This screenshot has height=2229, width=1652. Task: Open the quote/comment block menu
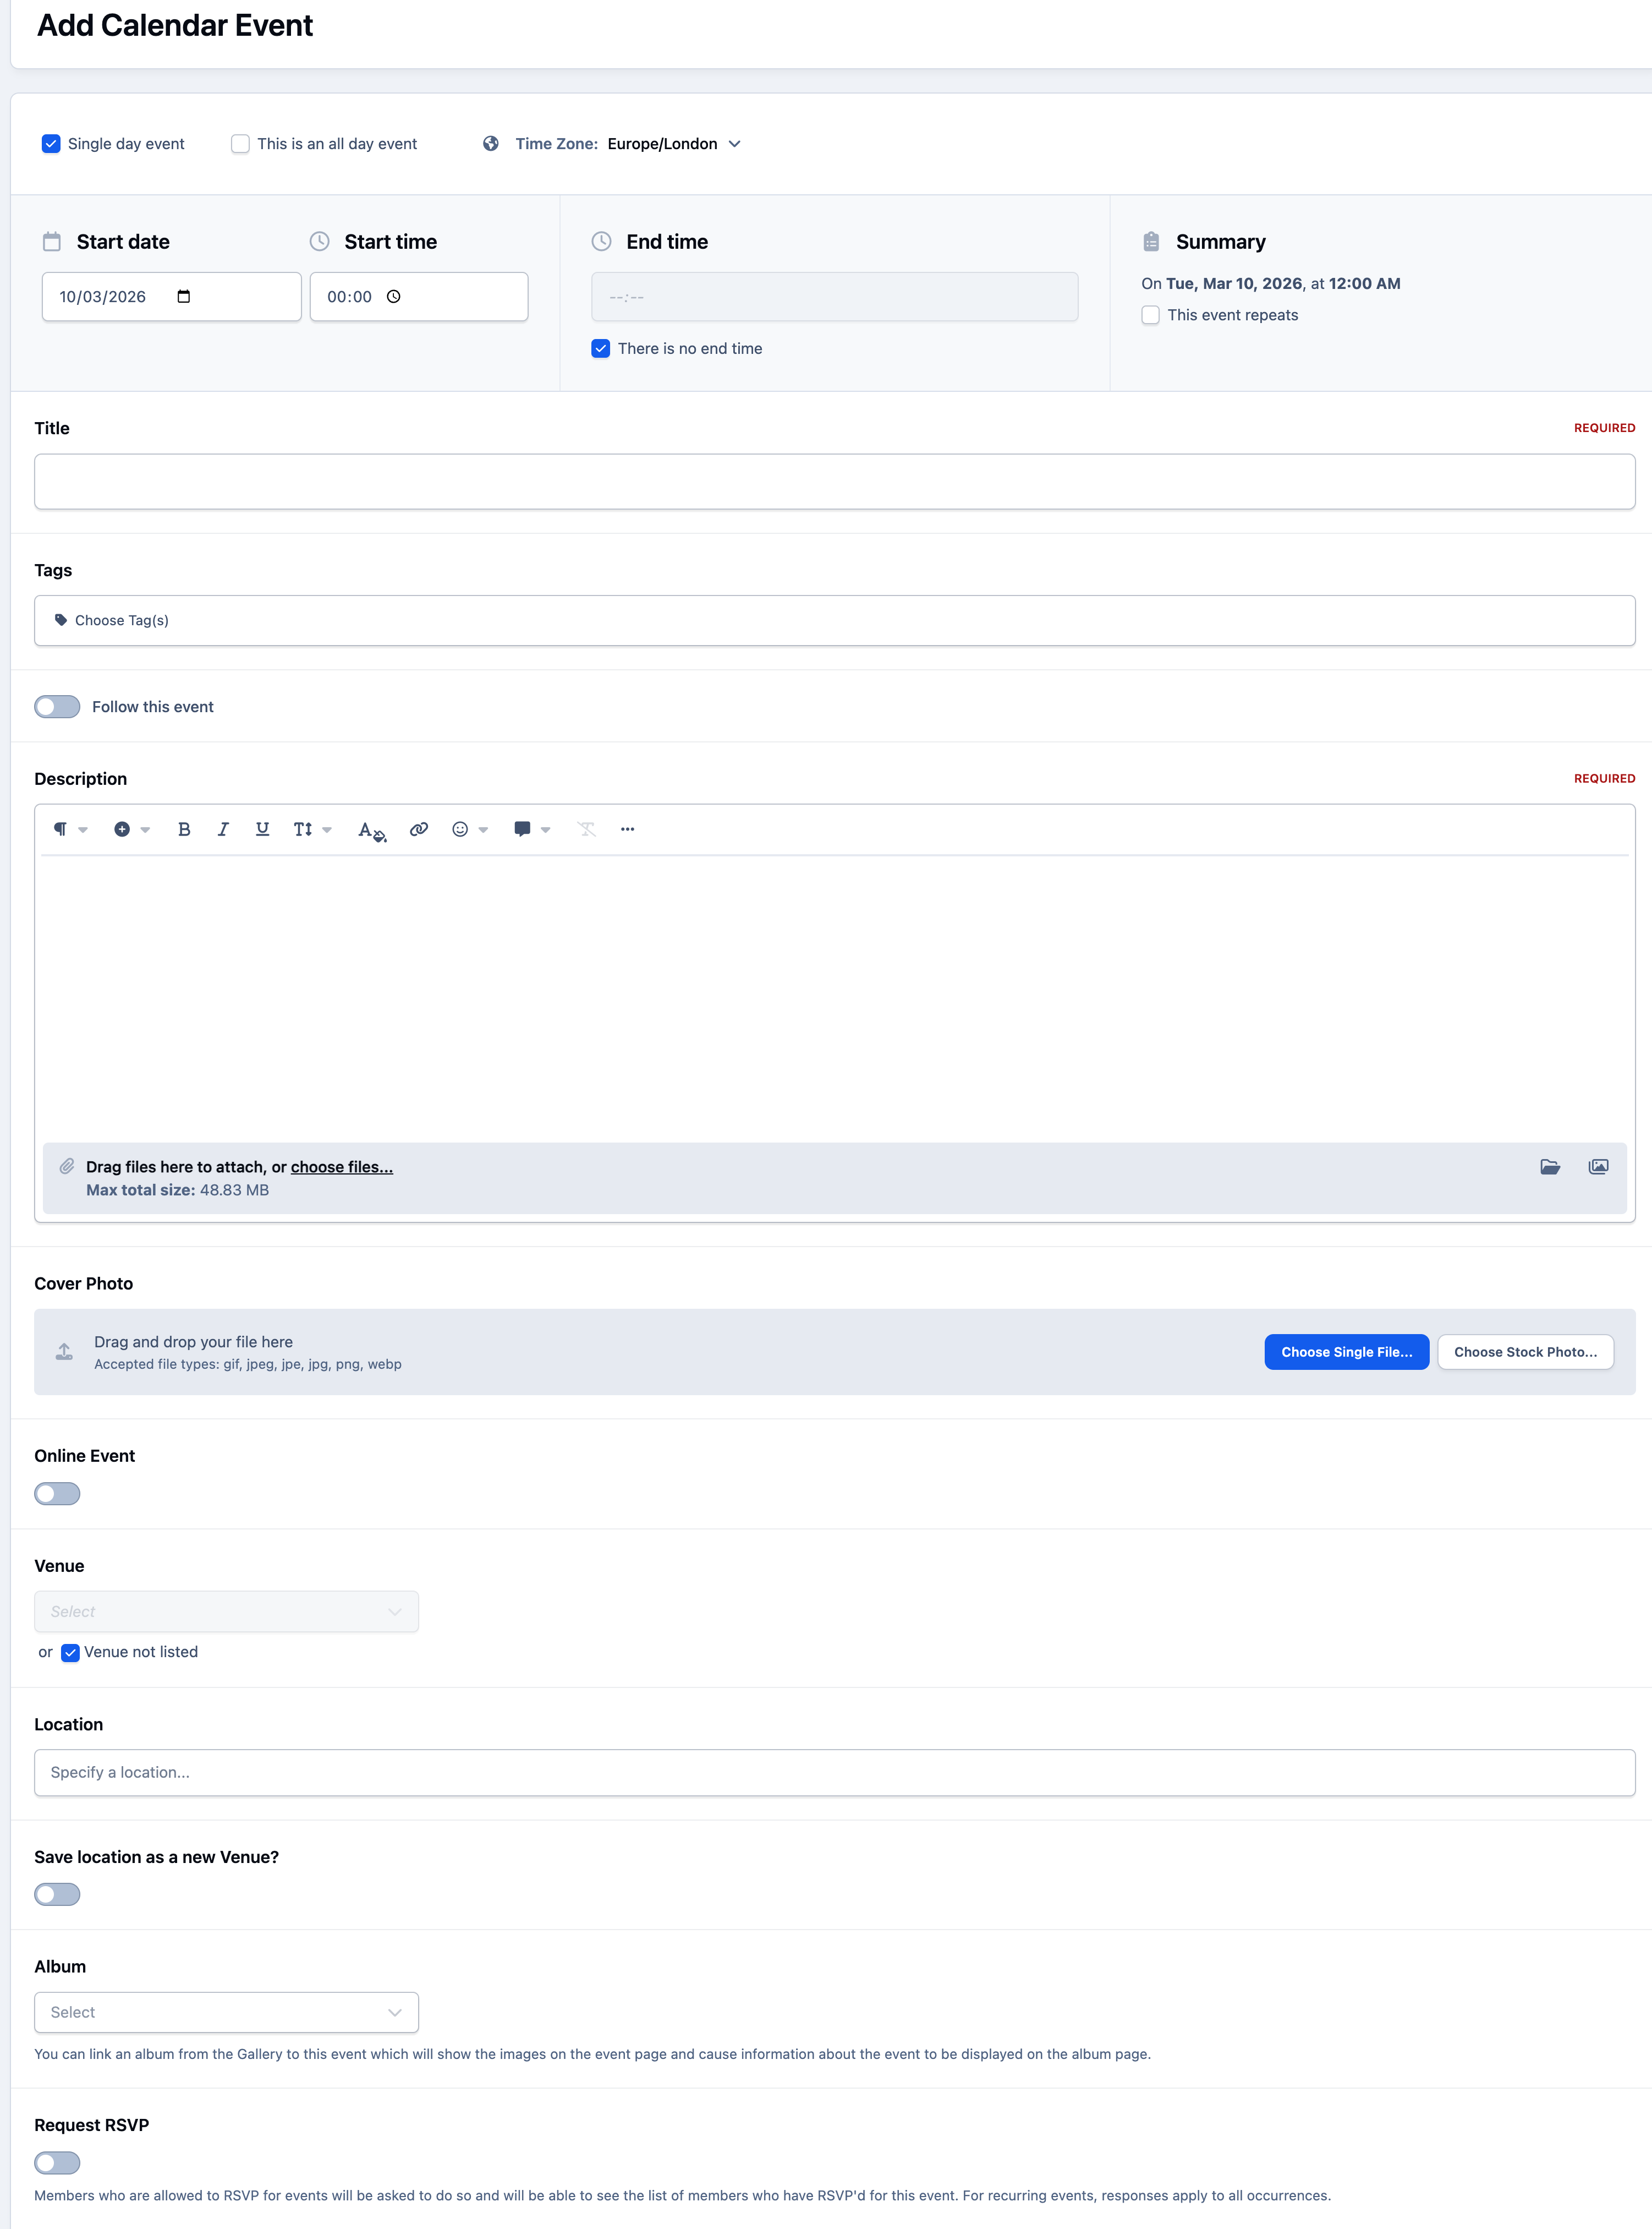coord(532,829)
